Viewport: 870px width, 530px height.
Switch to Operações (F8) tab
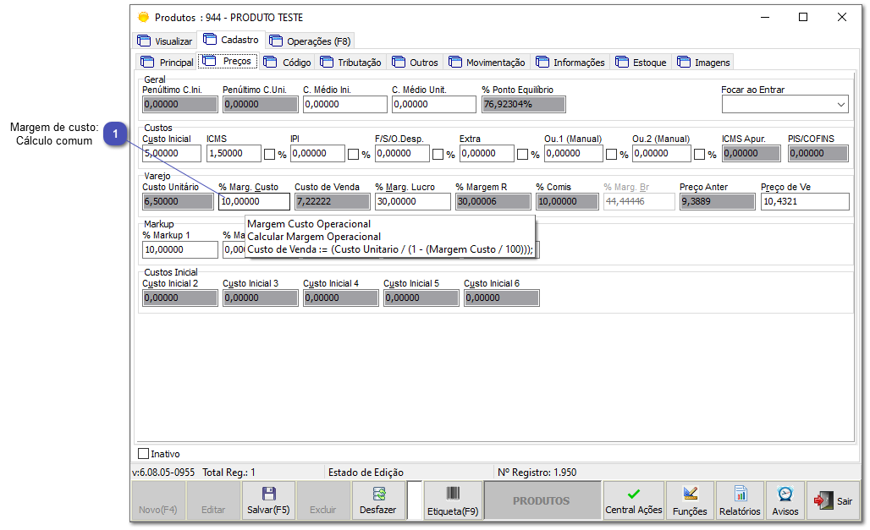click(310, 41)
